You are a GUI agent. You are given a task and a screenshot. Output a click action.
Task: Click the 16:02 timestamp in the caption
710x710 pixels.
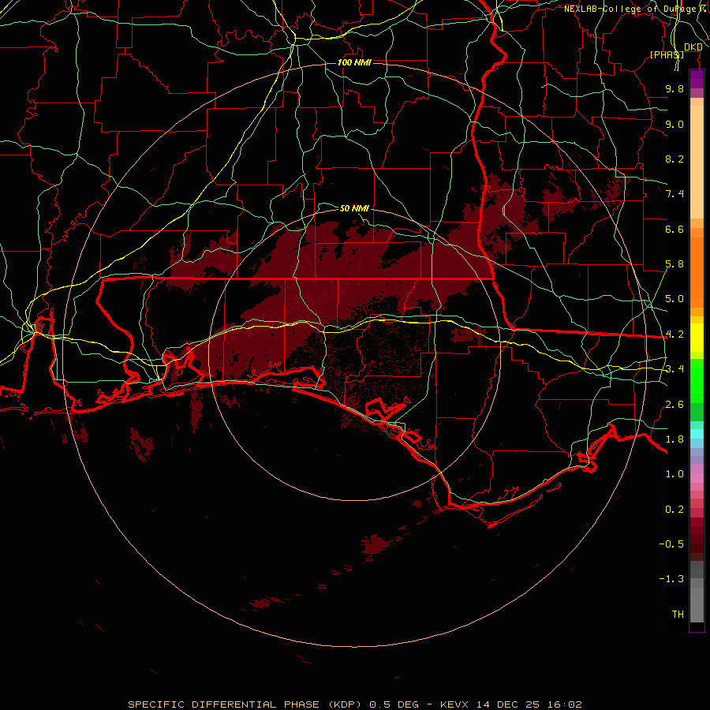[x=564, y=704]
